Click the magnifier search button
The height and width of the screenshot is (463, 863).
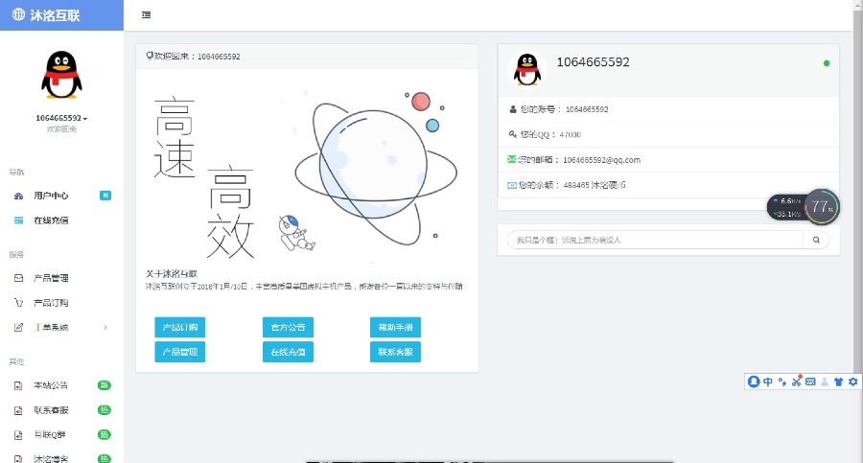pyautogui.click(x=816, y=240)
